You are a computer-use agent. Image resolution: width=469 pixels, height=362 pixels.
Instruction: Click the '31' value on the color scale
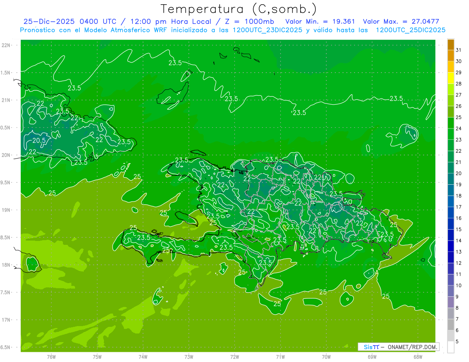(459, 50)
